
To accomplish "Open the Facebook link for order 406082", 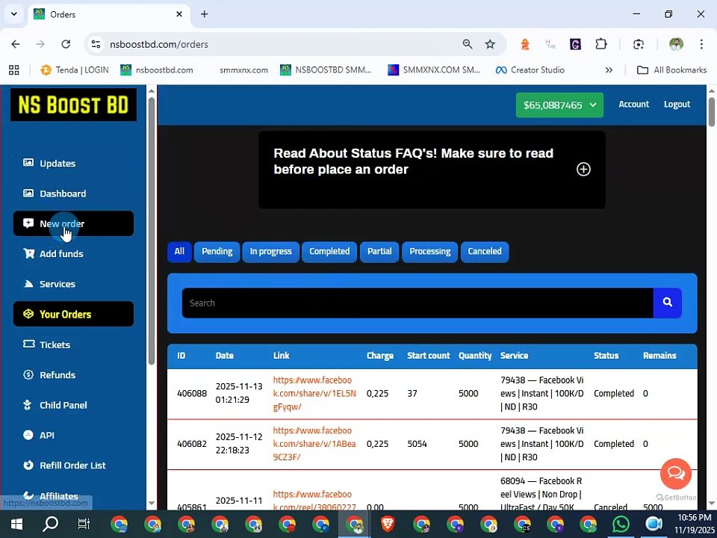I will [314, 443].
